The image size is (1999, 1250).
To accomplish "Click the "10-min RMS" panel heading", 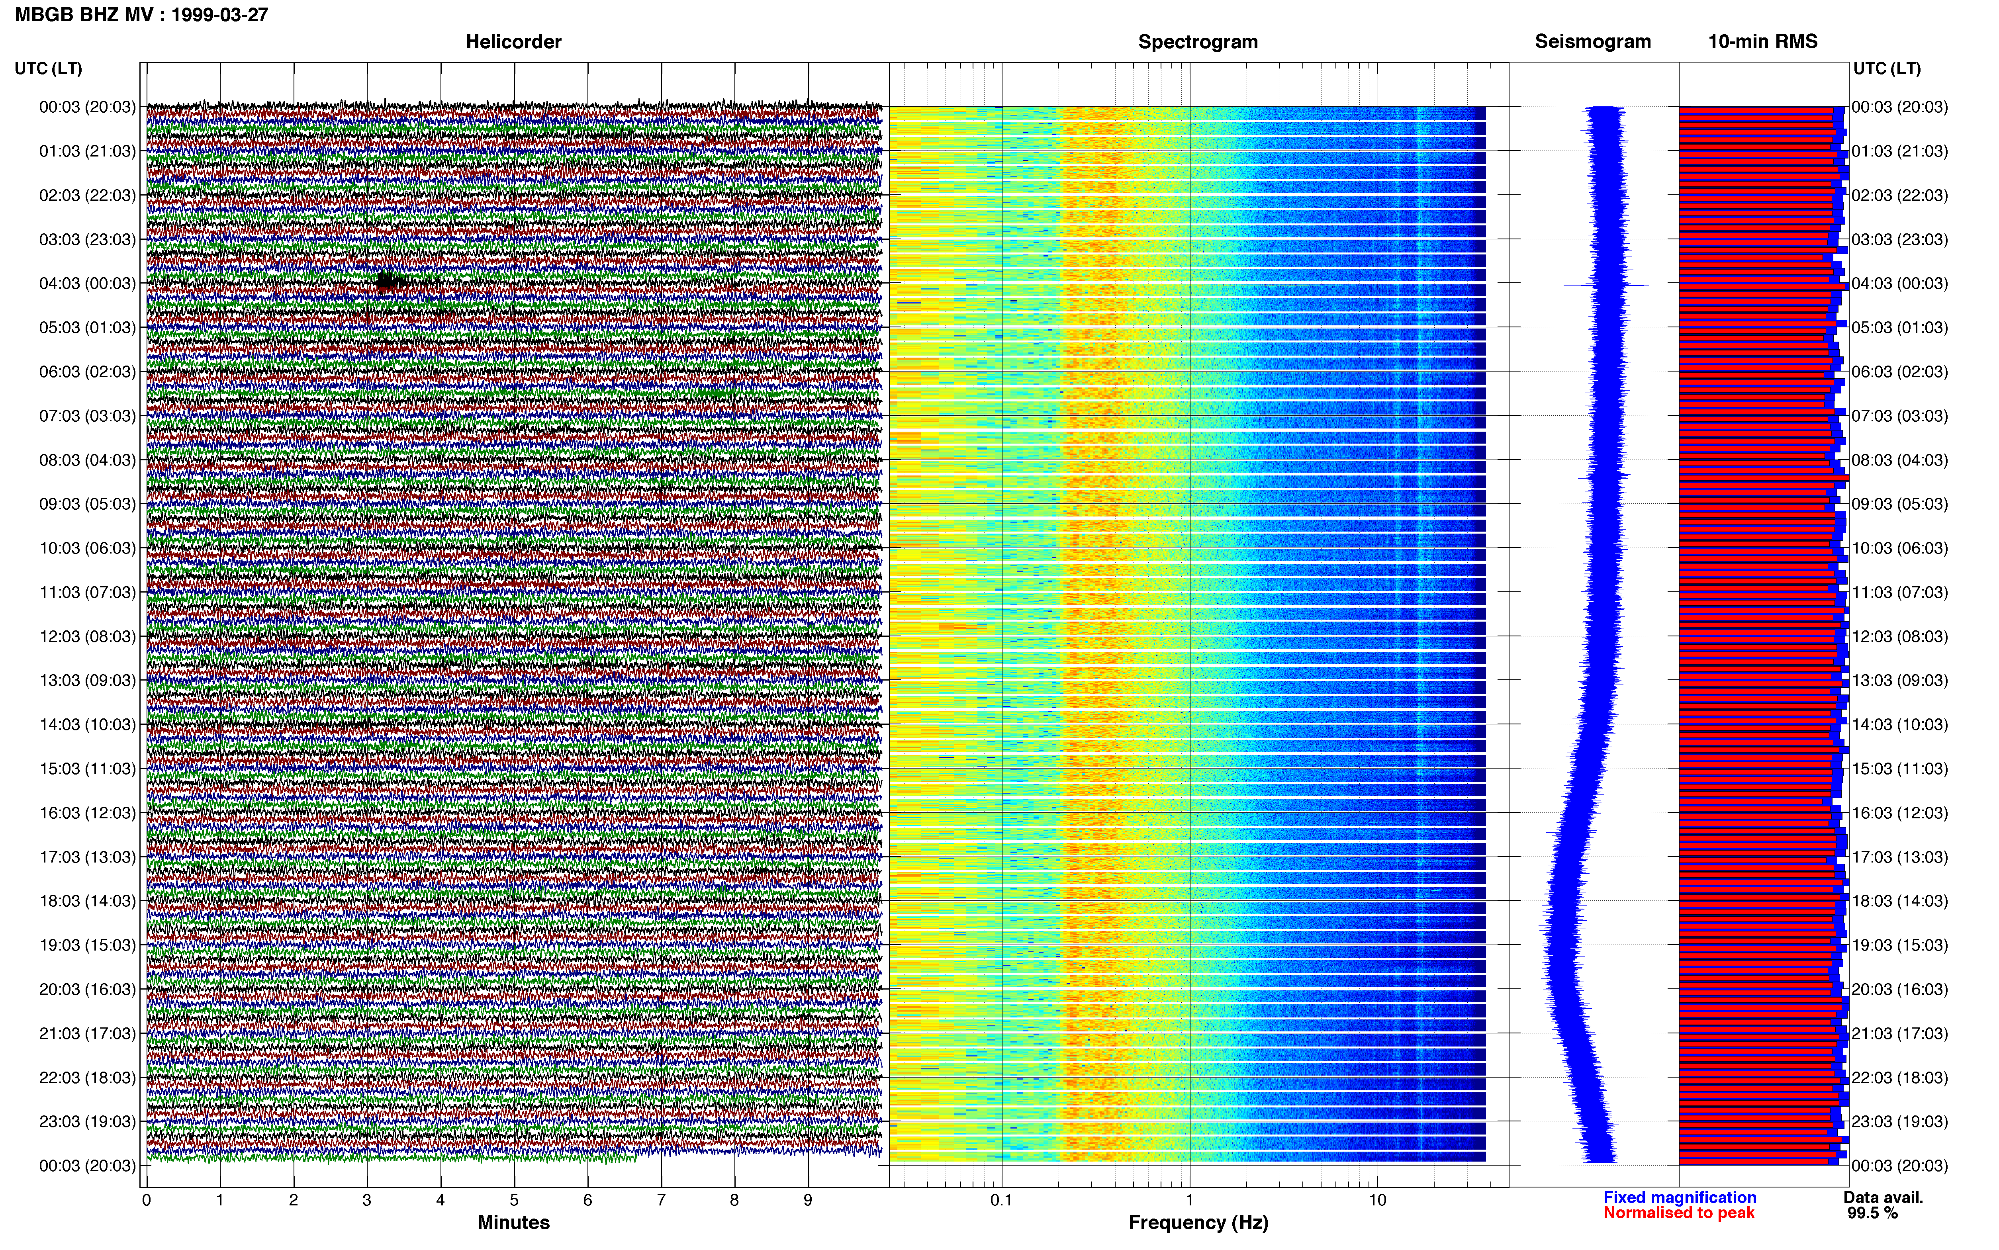I will click(x=1763, y=41).
